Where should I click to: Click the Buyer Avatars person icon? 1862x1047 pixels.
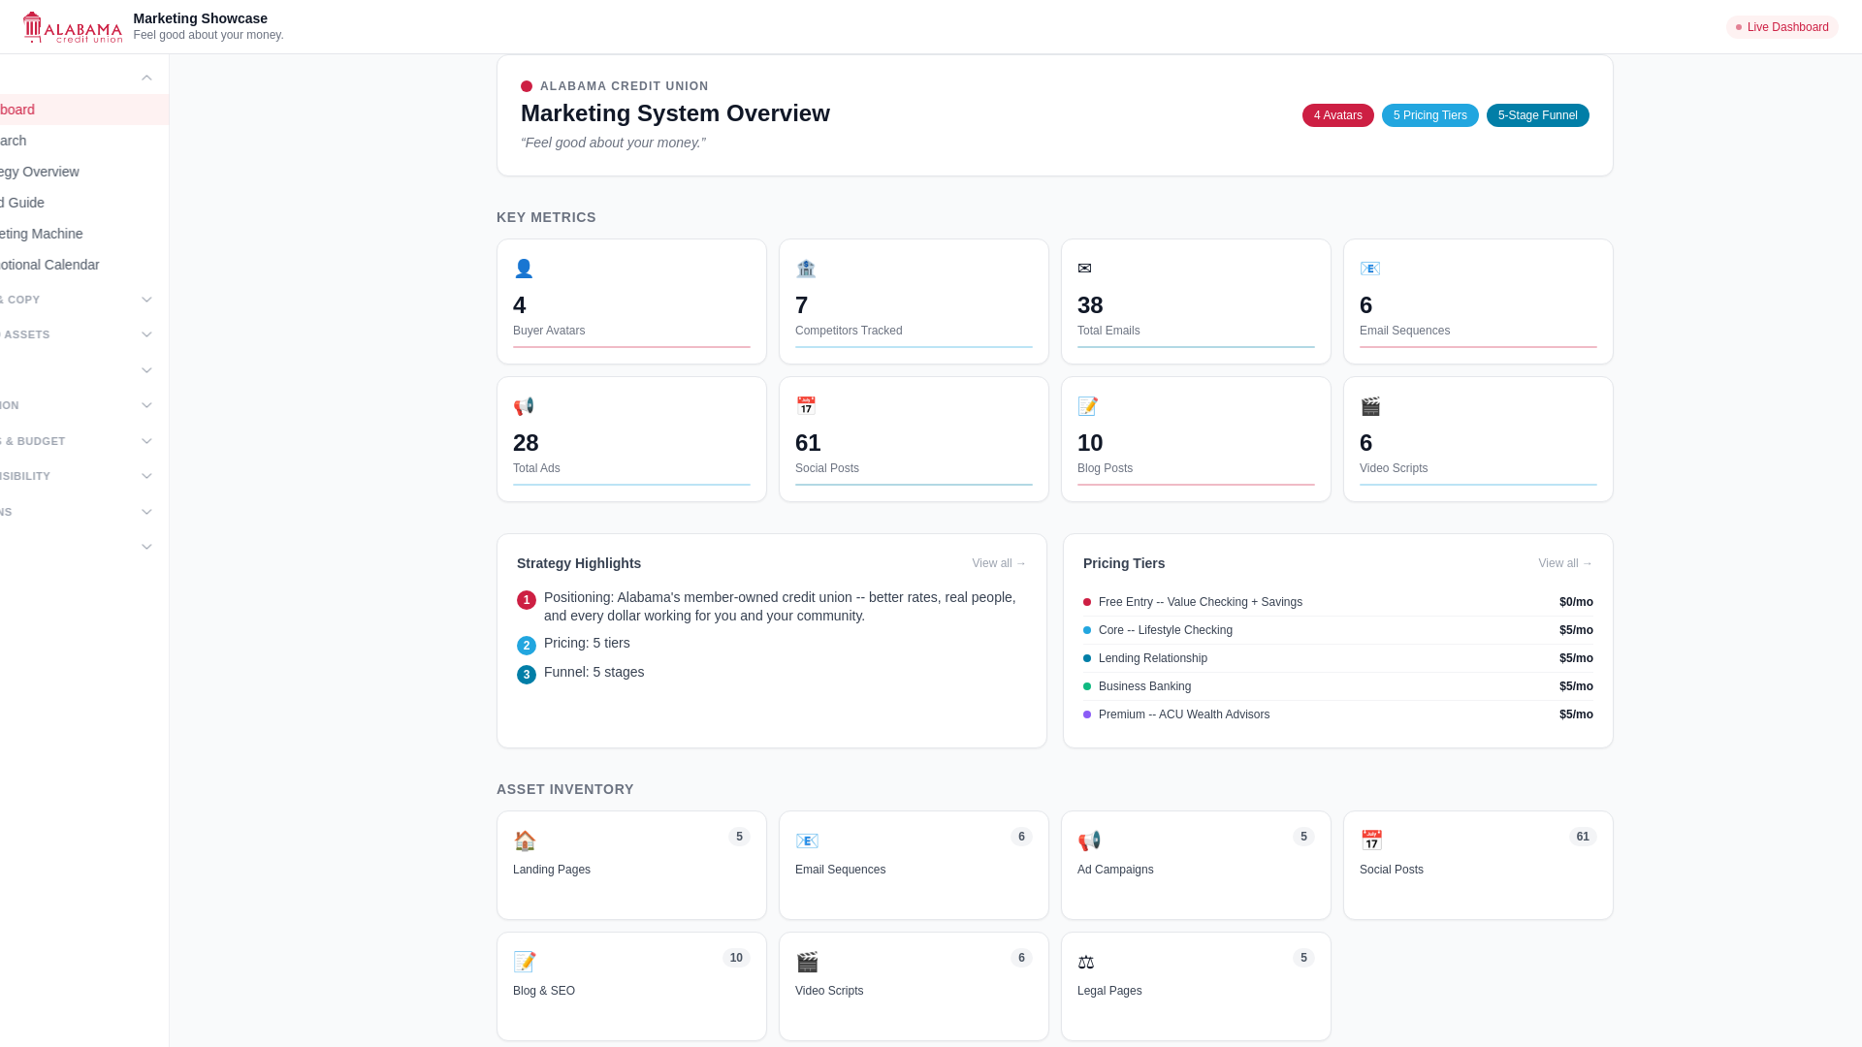pyautogui.click(x=524, y=269)
